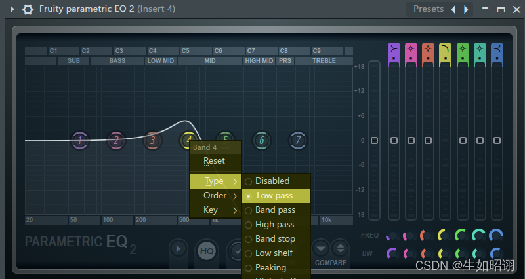
Task: Click band 7 level slider handle
Action: tap(497, 141)
